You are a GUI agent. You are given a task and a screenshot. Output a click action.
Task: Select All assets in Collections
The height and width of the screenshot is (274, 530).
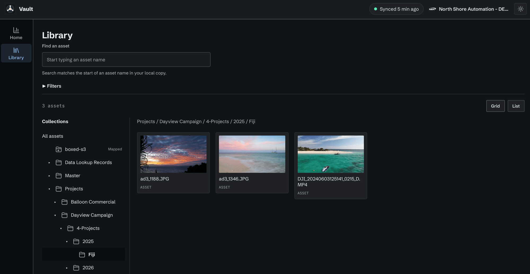point(52,136)
